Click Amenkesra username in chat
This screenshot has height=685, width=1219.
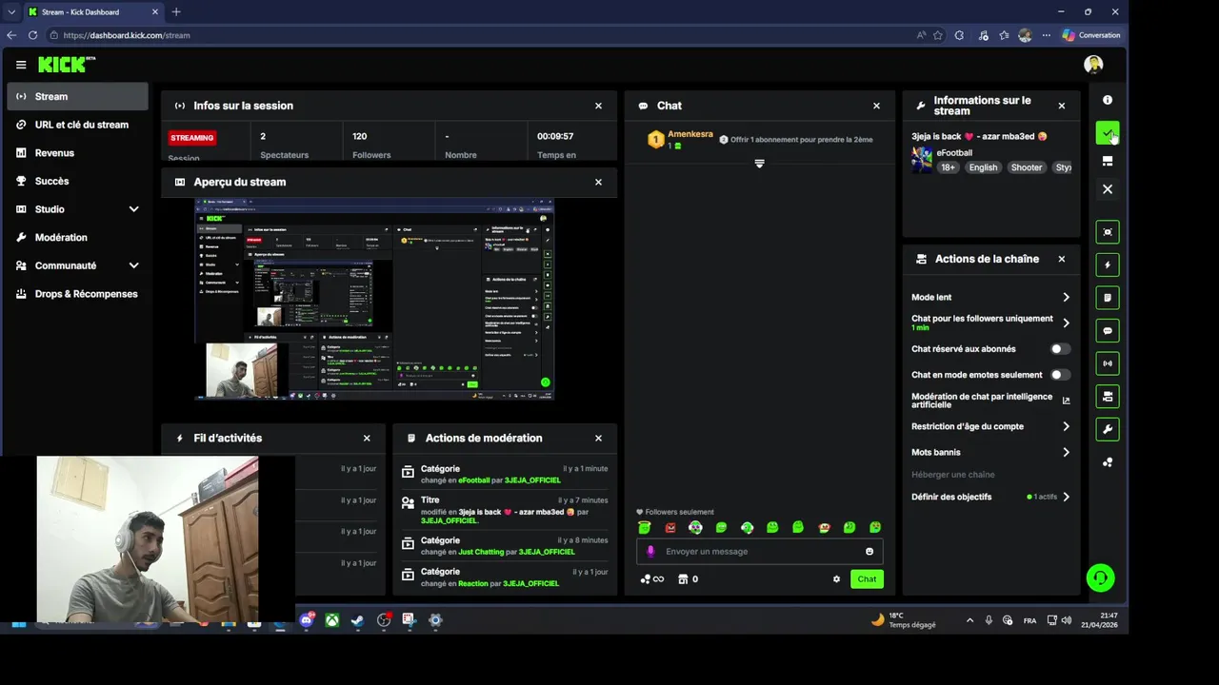coord(690,134)
